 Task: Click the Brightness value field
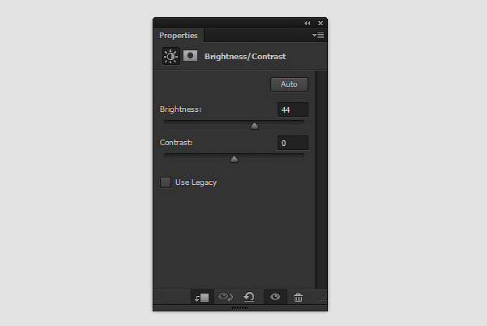293,109
